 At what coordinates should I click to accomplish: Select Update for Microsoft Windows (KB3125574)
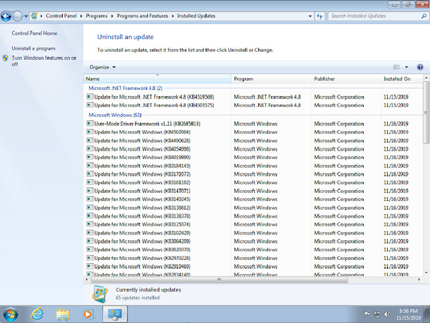pyautogui.click(x=142, y=224)
